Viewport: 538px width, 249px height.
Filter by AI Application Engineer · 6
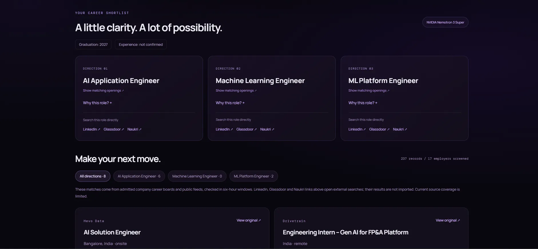coord(139,176)
